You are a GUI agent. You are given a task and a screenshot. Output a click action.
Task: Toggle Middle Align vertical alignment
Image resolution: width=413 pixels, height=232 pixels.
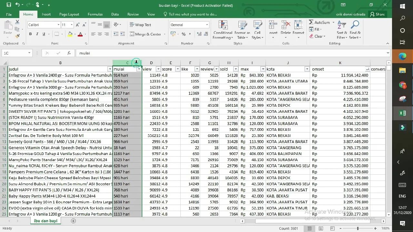100,25
